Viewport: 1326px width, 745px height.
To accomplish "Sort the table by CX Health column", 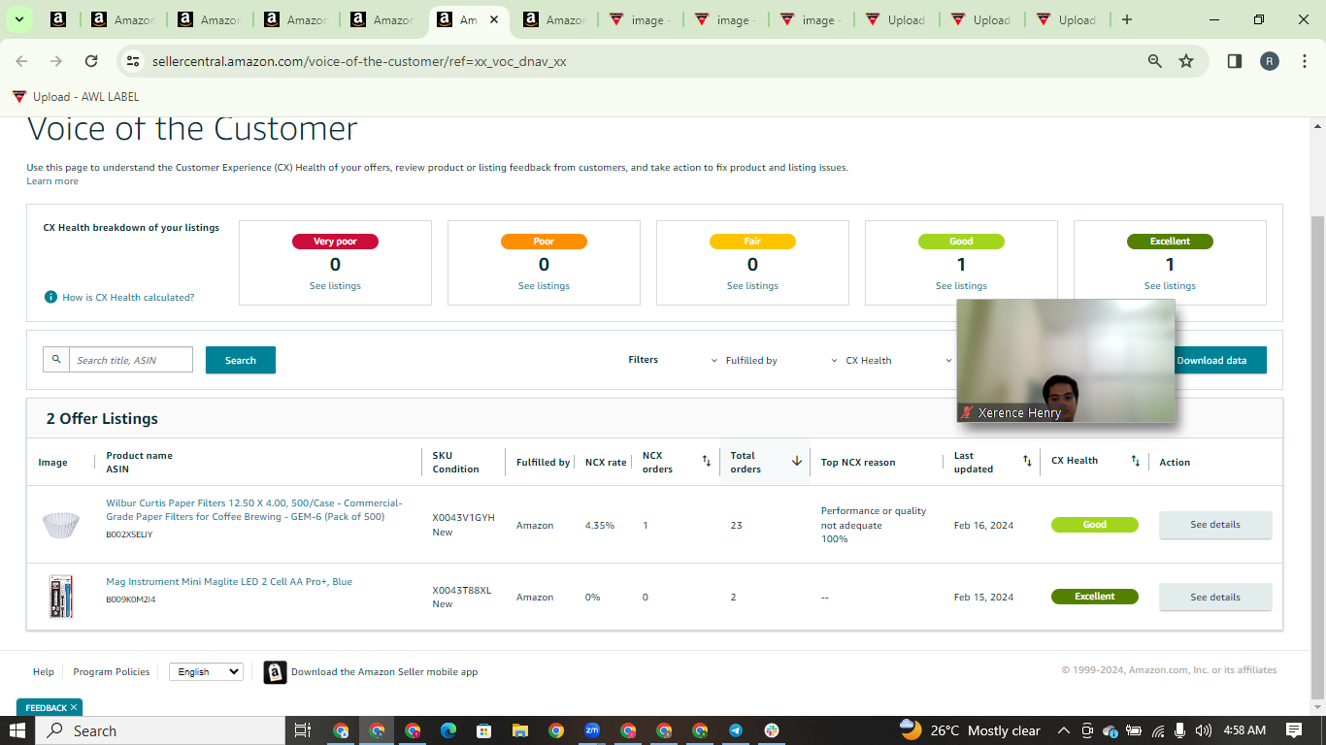I will (x=1135, y=462).
